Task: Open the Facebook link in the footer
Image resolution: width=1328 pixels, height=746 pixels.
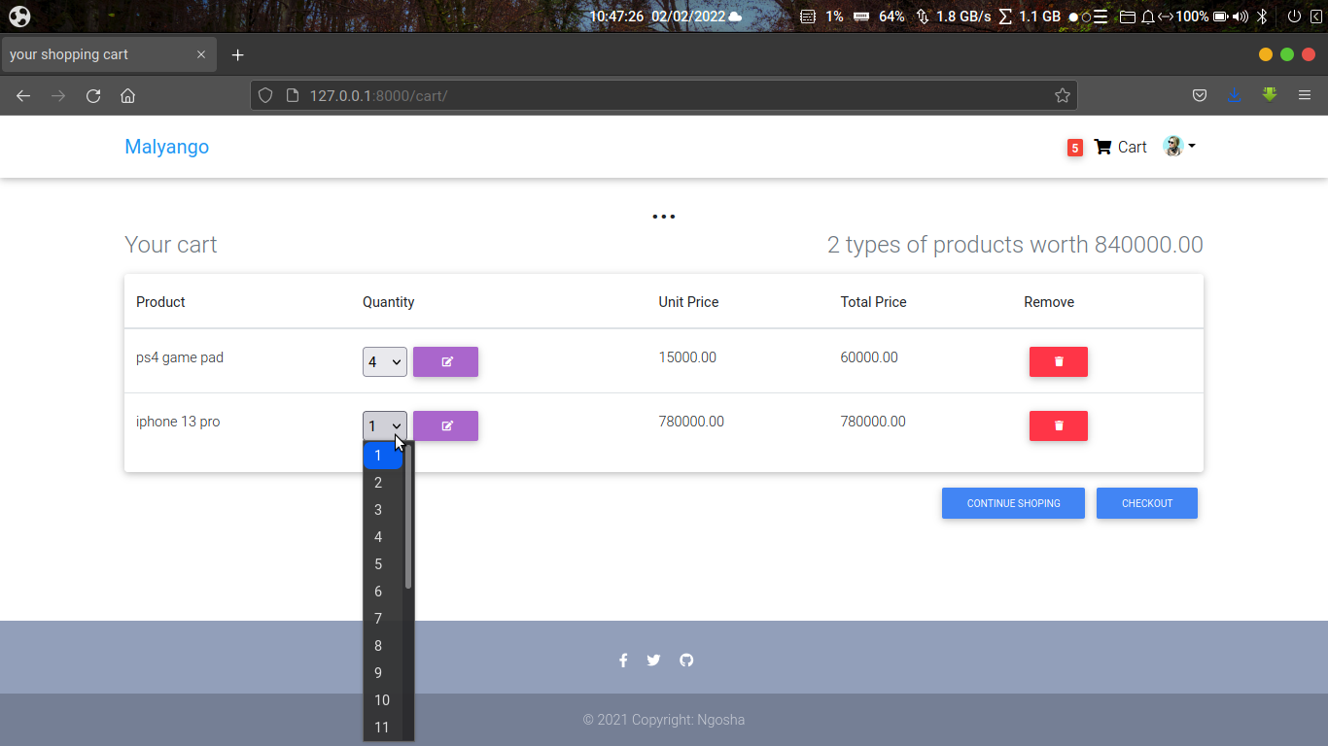Action: point(623,660)
